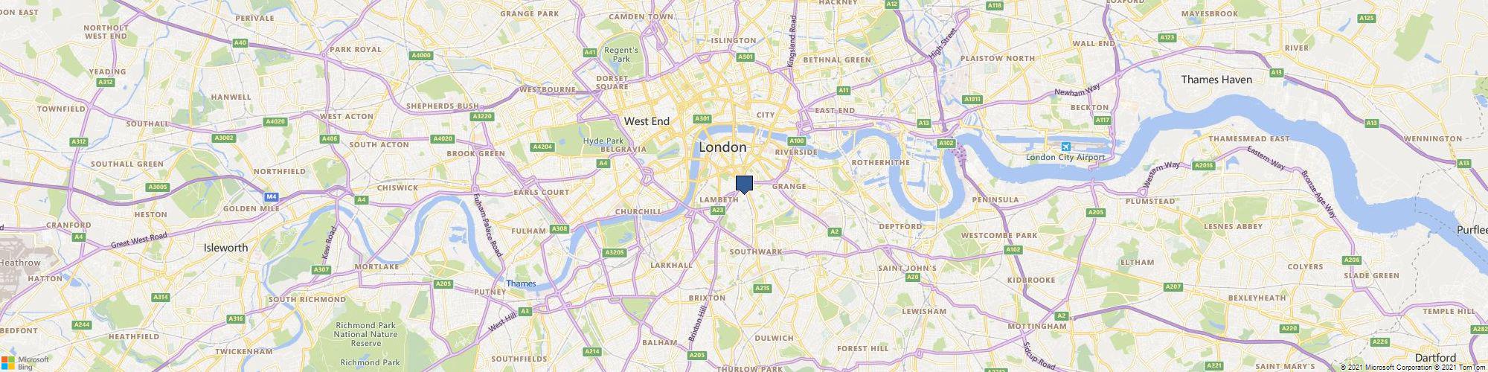Select the A3220 shield near Shepherds Bush
The image size is (1488, 372).
(483, 117)
